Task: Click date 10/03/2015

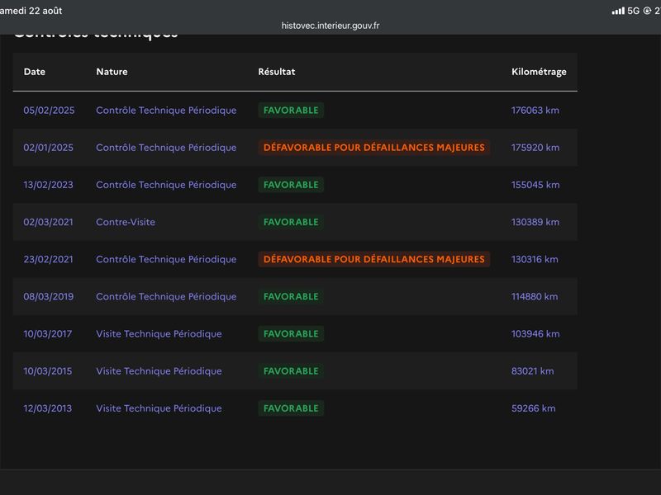Action: coord(48,371)
